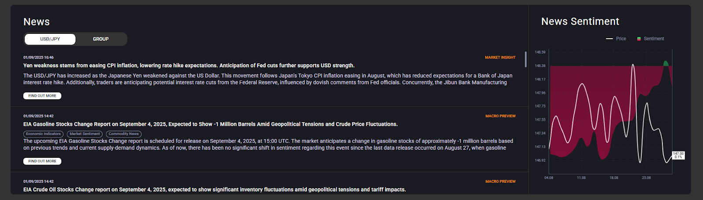This screenshot has height=200, width=703.
Task: Select the Market Sentiment tag
Action: coord(84,134)
